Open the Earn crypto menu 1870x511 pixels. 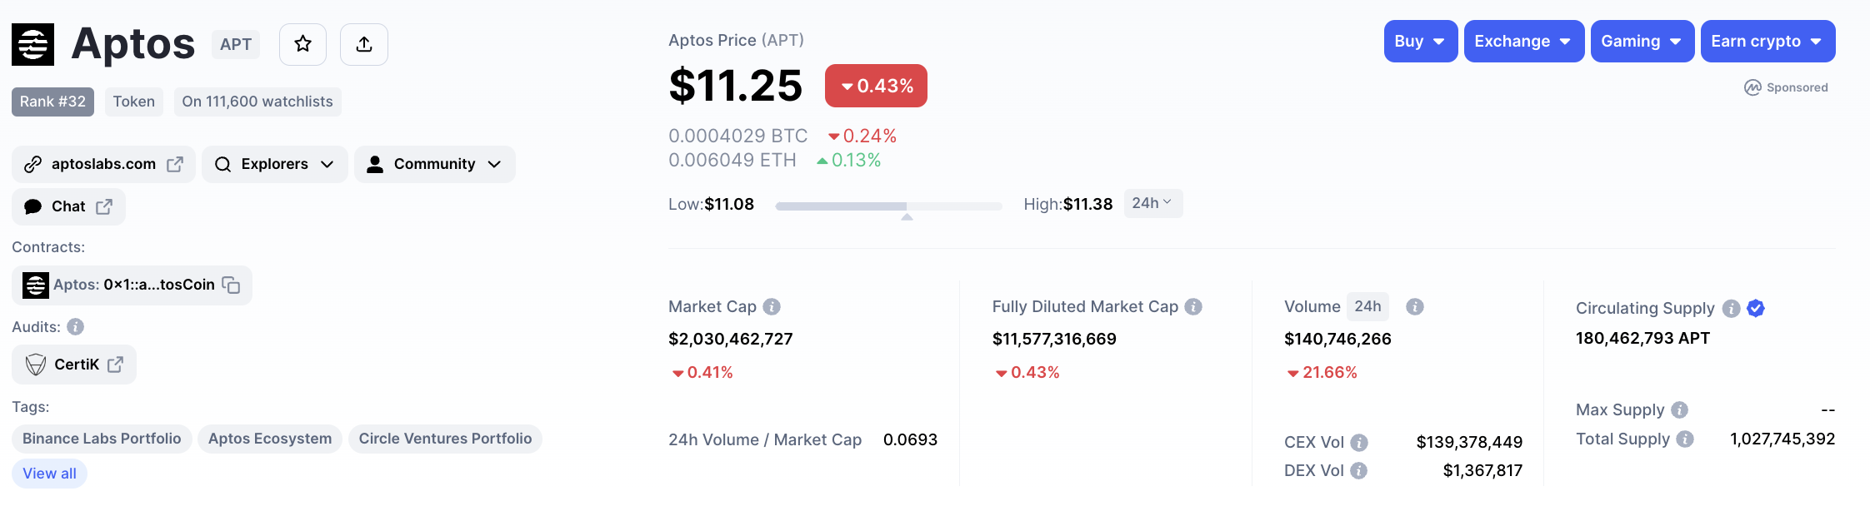click(x=1767, y=42)
